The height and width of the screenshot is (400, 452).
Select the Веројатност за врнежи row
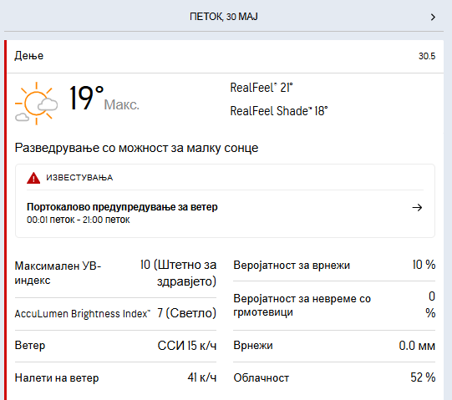point(334,265)
